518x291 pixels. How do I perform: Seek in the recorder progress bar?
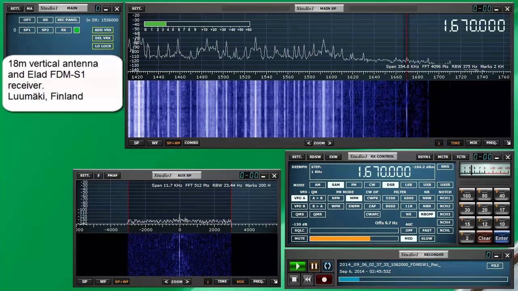click(423, 279)
